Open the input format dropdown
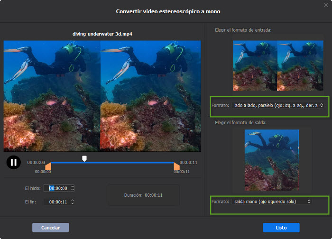The width and height of the screenshot is (332, 239). click(x=278, y=105)
